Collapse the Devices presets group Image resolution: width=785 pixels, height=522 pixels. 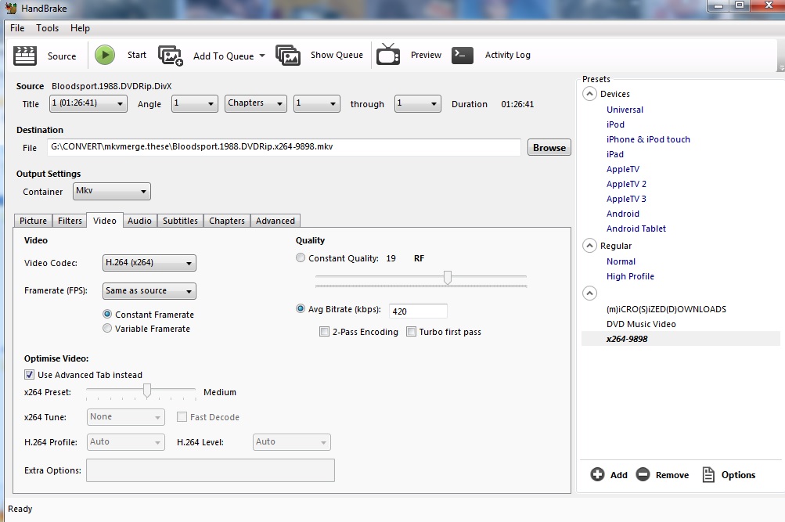589,94
